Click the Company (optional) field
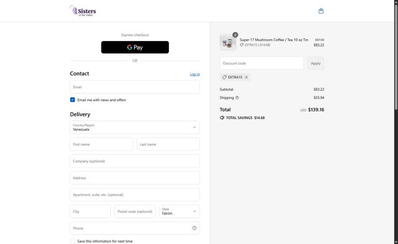The height and width of the screenshot is (244, 398). click(135, 161)
